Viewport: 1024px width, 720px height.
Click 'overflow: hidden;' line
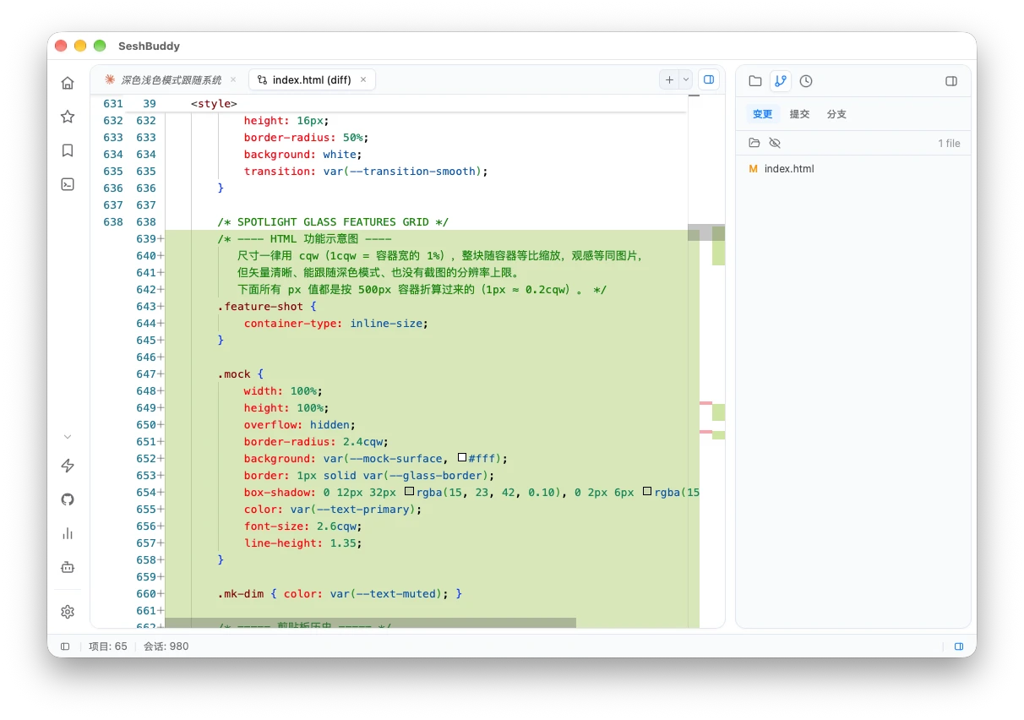pyautogui.click(x=300, y=424)
